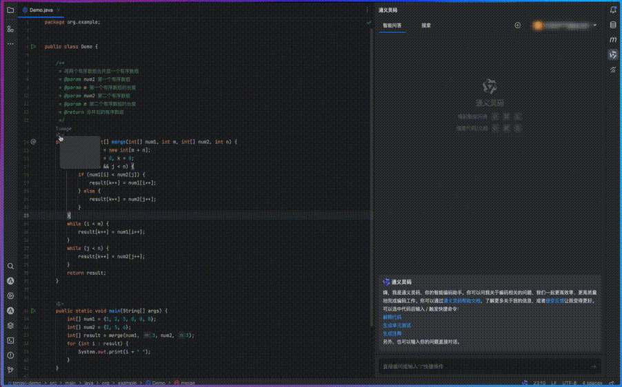Open the Terminal tool window icon
The width and height of the screenshot is (622, 387).
click(x=10, y=341)
